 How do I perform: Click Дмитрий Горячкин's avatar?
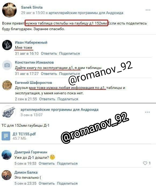coord(7,155)
